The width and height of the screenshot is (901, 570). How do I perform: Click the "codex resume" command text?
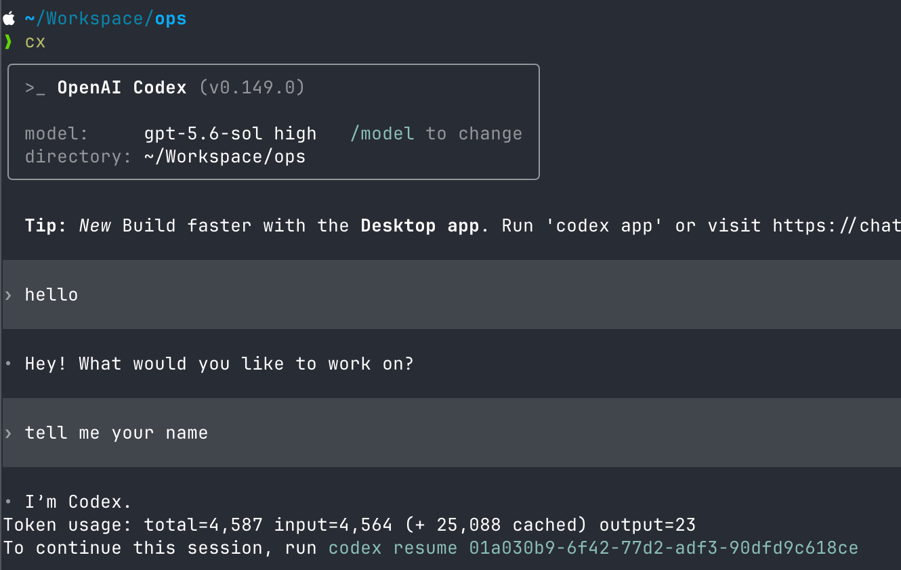(x=393, y=548)
